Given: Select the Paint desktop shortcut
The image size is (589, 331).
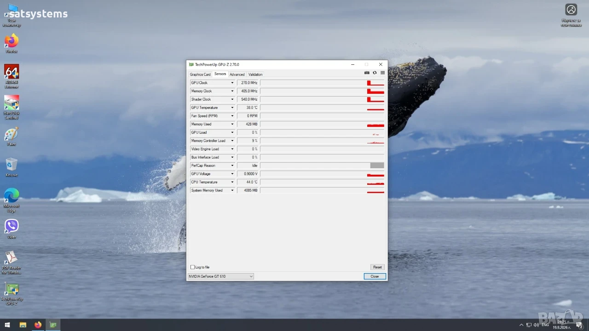Looking at the screenshot, I should pos(12,137).
